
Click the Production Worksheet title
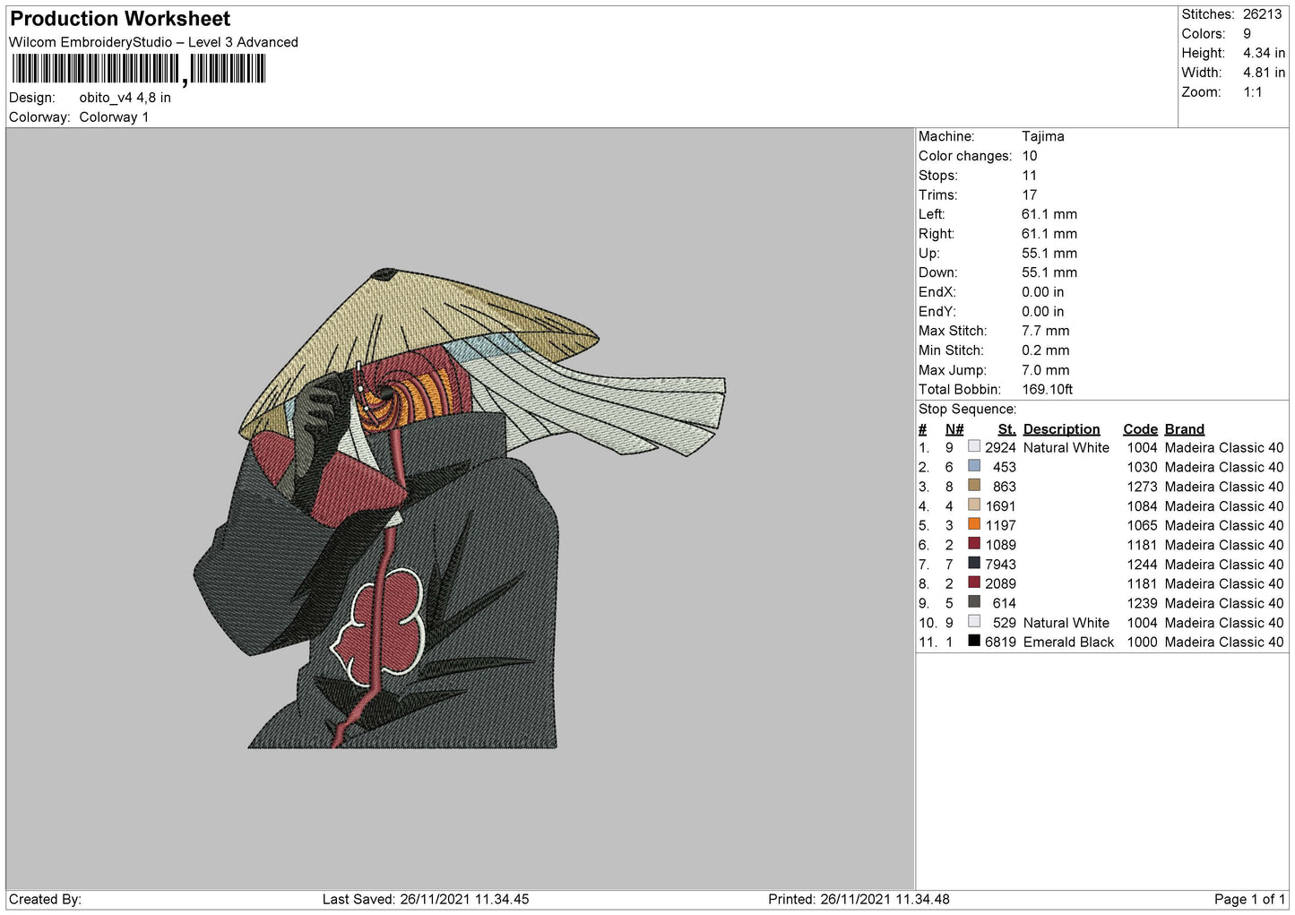pos(120,19)
